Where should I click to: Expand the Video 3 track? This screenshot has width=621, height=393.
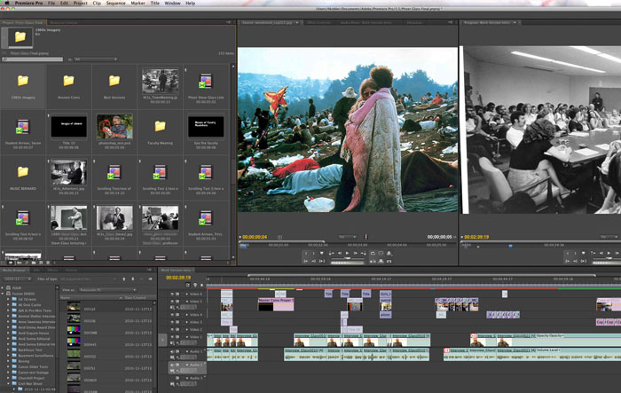(x=187, y=322)
